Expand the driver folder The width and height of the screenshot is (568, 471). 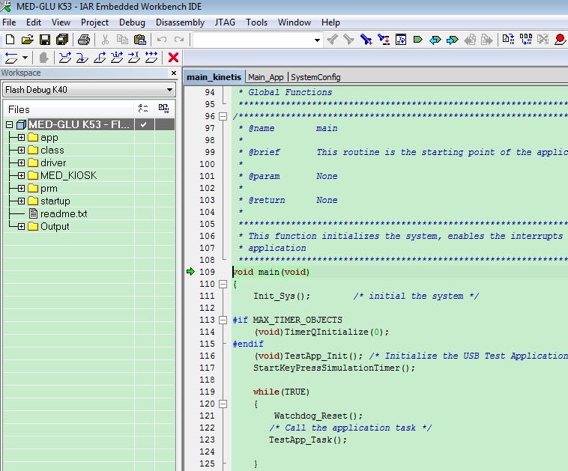point(22,163)
